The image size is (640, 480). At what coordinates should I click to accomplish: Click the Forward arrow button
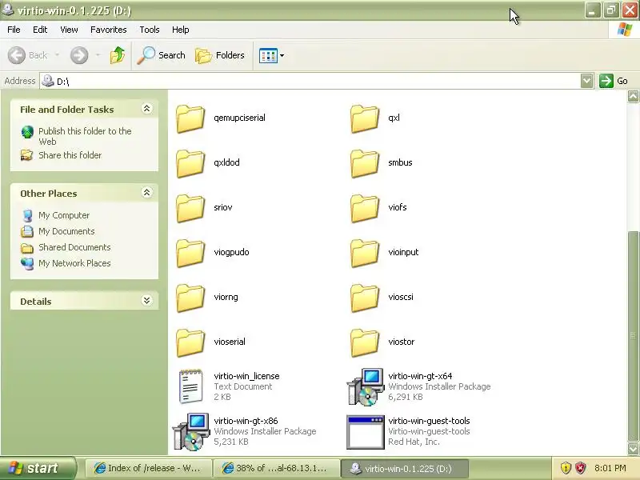click(x=79, y=55)
